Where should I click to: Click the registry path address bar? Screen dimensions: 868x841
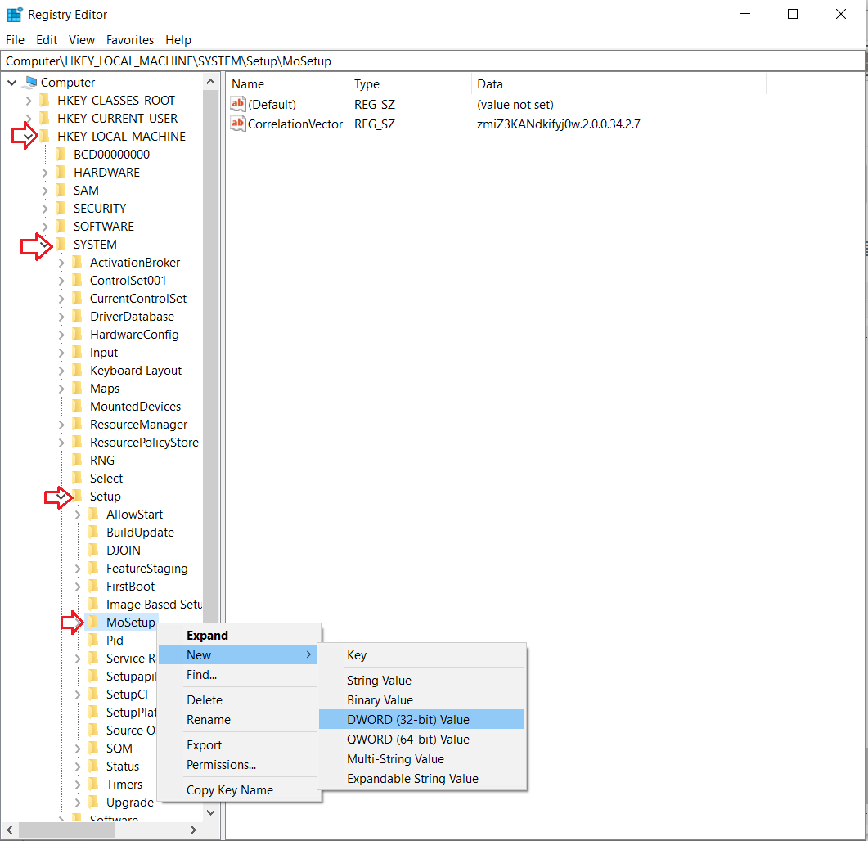(432, 61)
